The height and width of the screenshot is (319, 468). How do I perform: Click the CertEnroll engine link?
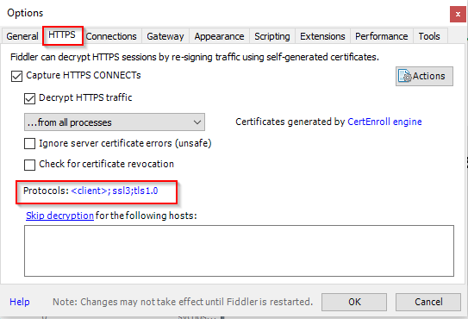tap(384, 122)
